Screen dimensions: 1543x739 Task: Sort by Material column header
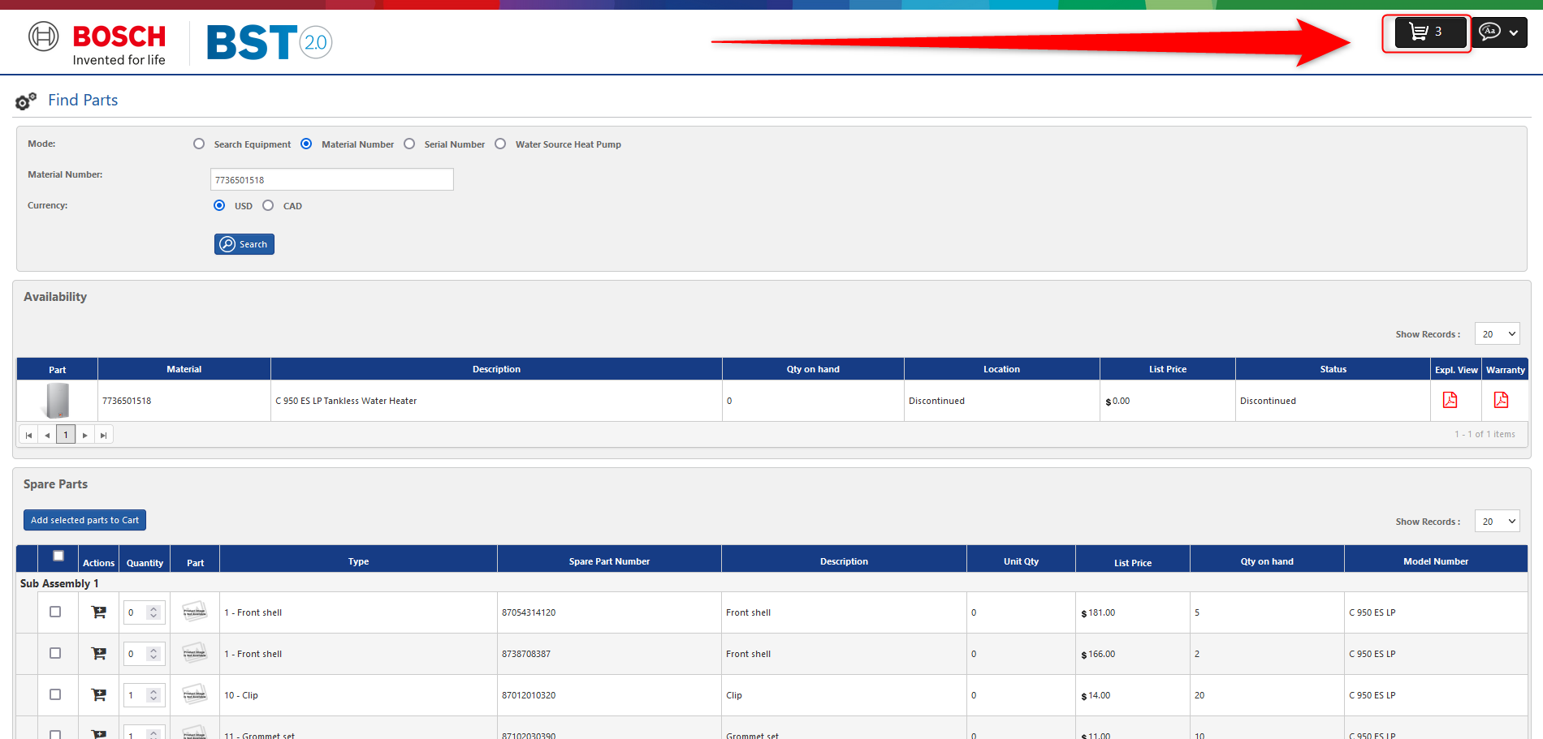click(x=184, y=369)
